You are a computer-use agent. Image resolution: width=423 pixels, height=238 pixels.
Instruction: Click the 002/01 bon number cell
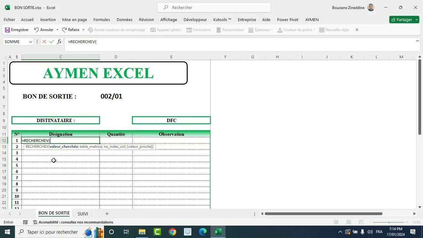click(x=111, y=97)
